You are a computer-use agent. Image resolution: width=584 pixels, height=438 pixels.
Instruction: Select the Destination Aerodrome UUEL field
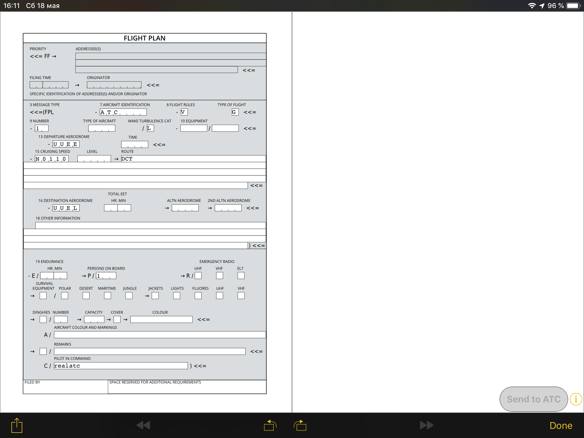(66, 208)
